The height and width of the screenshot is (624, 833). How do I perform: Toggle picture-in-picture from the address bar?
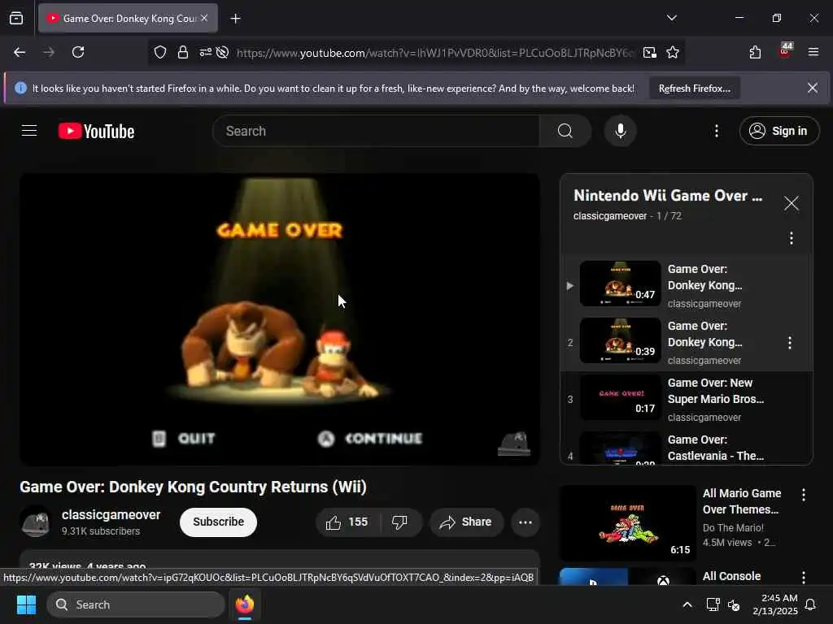[649, 52]
